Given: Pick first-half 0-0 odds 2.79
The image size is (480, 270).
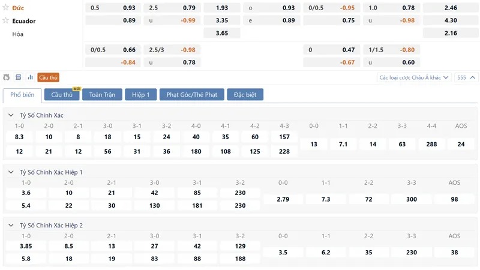Looking at the screenshot, I should point(283,199).
